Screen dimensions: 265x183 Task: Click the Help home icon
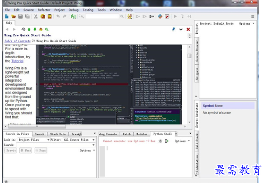coord(41,30)
